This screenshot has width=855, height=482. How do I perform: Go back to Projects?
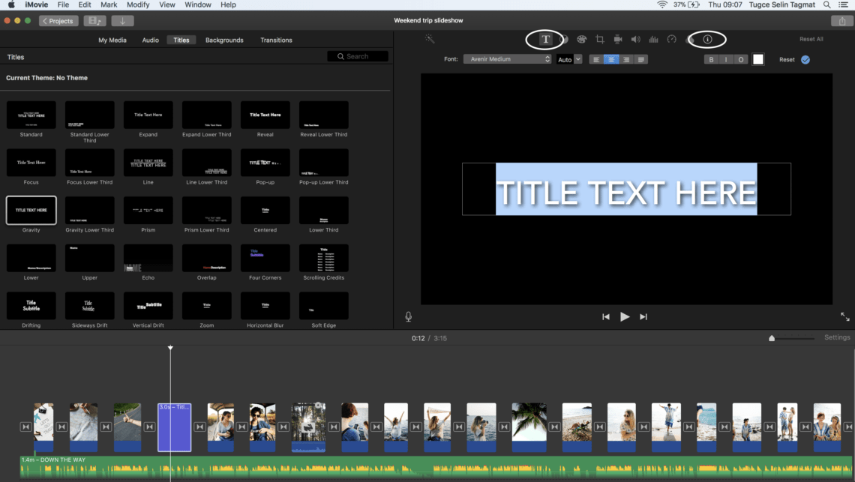click(x=59, y=21)
